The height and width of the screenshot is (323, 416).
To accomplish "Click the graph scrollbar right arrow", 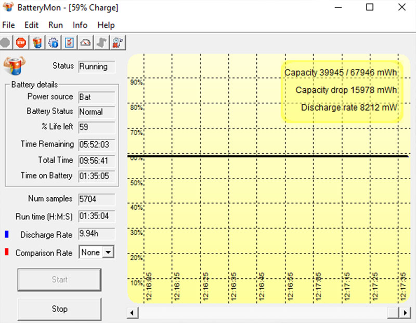I will click(405, 313).
